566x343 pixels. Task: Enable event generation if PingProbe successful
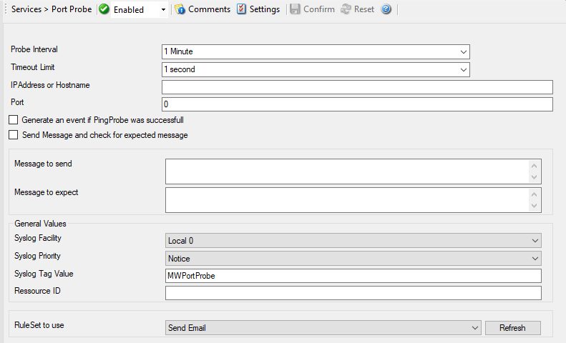[13, 120]
